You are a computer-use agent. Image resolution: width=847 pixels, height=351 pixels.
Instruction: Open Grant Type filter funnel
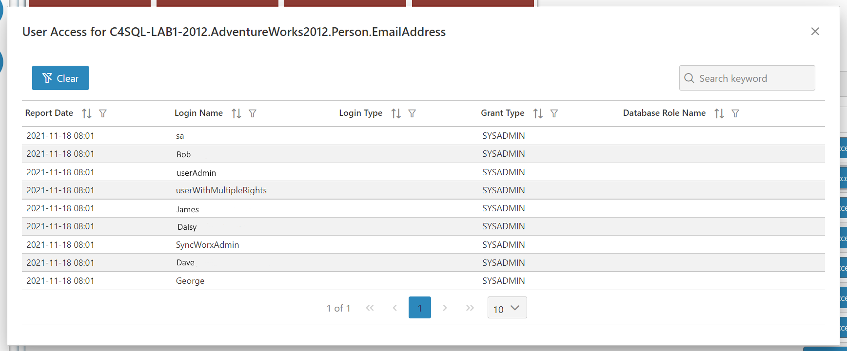554,113
